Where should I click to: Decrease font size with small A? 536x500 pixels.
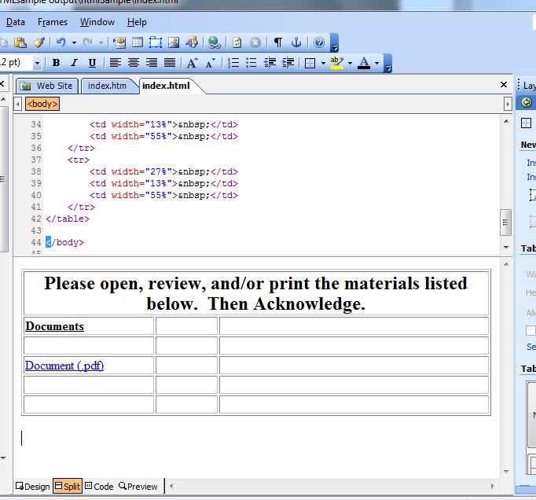[x=210, y=63]
